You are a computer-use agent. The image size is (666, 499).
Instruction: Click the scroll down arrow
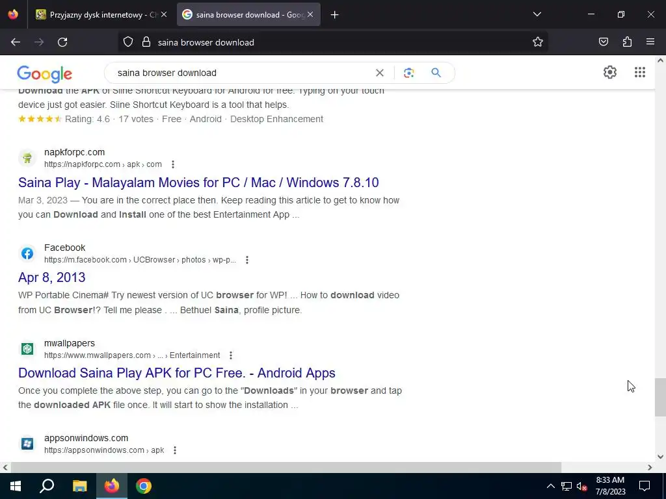coord(660,457)
